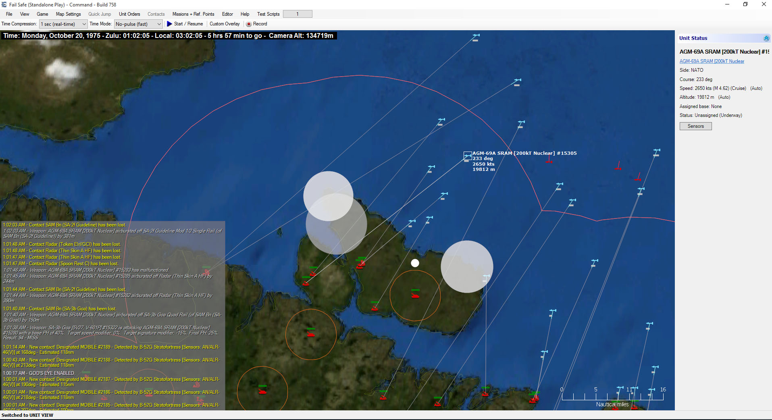Viewport: 772px width, 420px height.
Task: Open the Missions + Ref. Points menu
Action: coord(193,14)
